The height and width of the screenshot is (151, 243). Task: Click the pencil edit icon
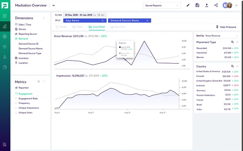pos(188,5)
